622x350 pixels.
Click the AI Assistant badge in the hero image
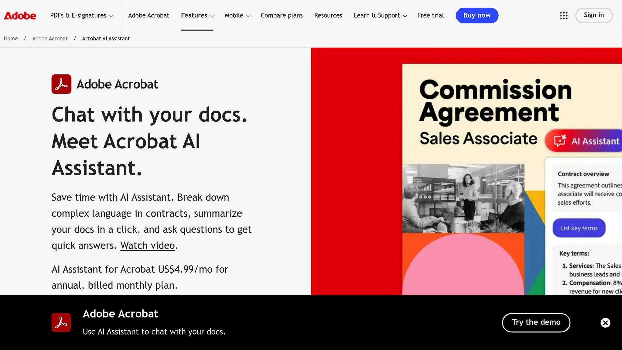click(584, 141)
